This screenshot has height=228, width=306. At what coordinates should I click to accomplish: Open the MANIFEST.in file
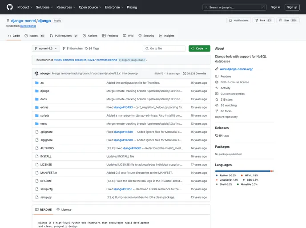[48, 173]
